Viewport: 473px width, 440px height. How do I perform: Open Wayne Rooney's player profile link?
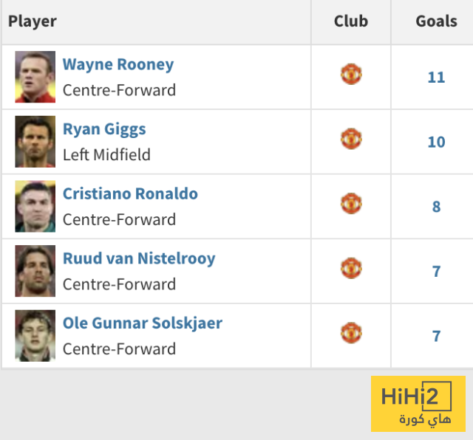point(118,64)
